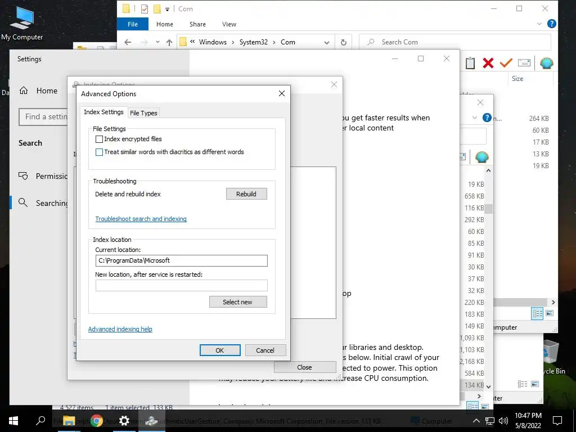Show hidden tray icons chevron
This screenshot has width=576, height=432.
[476, 421]
